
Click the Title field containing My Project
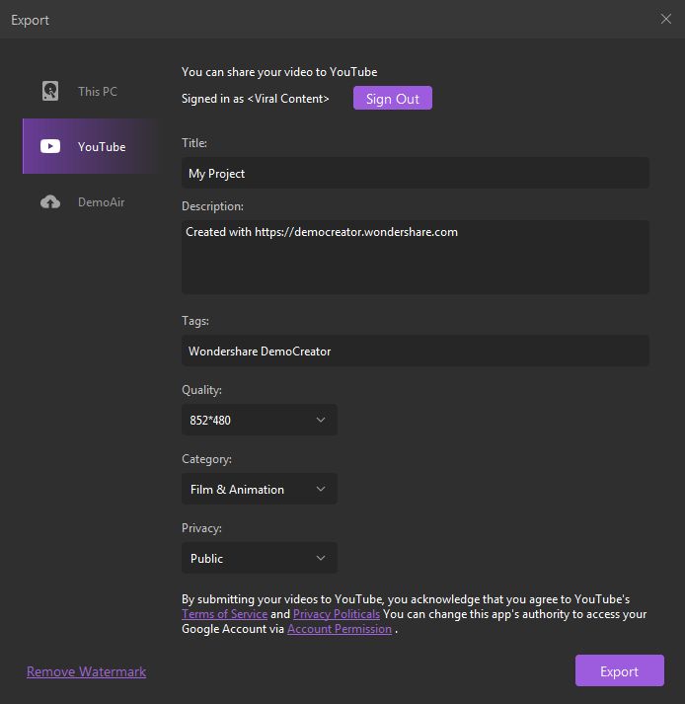tap(415, 173)
